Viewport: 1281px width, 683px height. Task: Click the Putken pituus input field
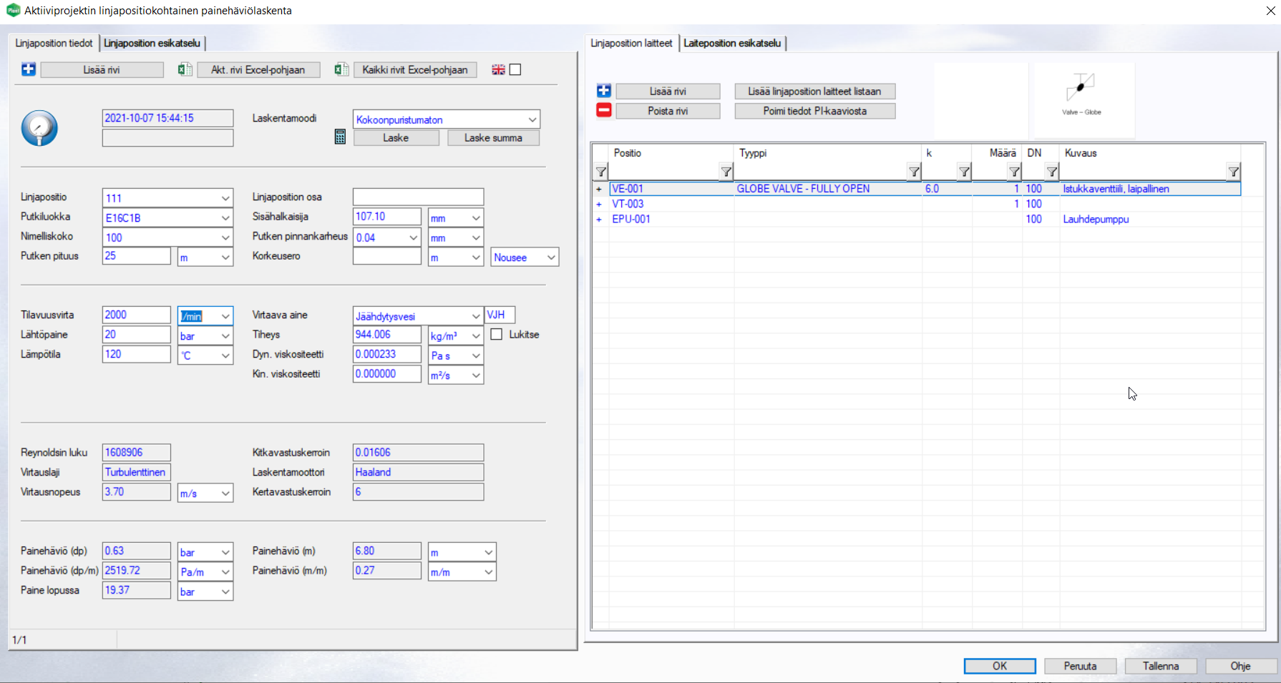(136, 256)
